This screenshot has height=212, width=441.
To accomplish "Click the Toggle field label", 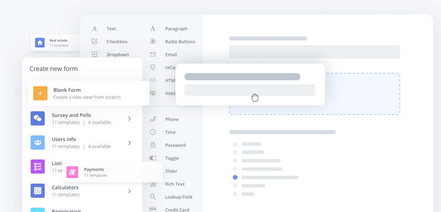I will pos(173,158).
